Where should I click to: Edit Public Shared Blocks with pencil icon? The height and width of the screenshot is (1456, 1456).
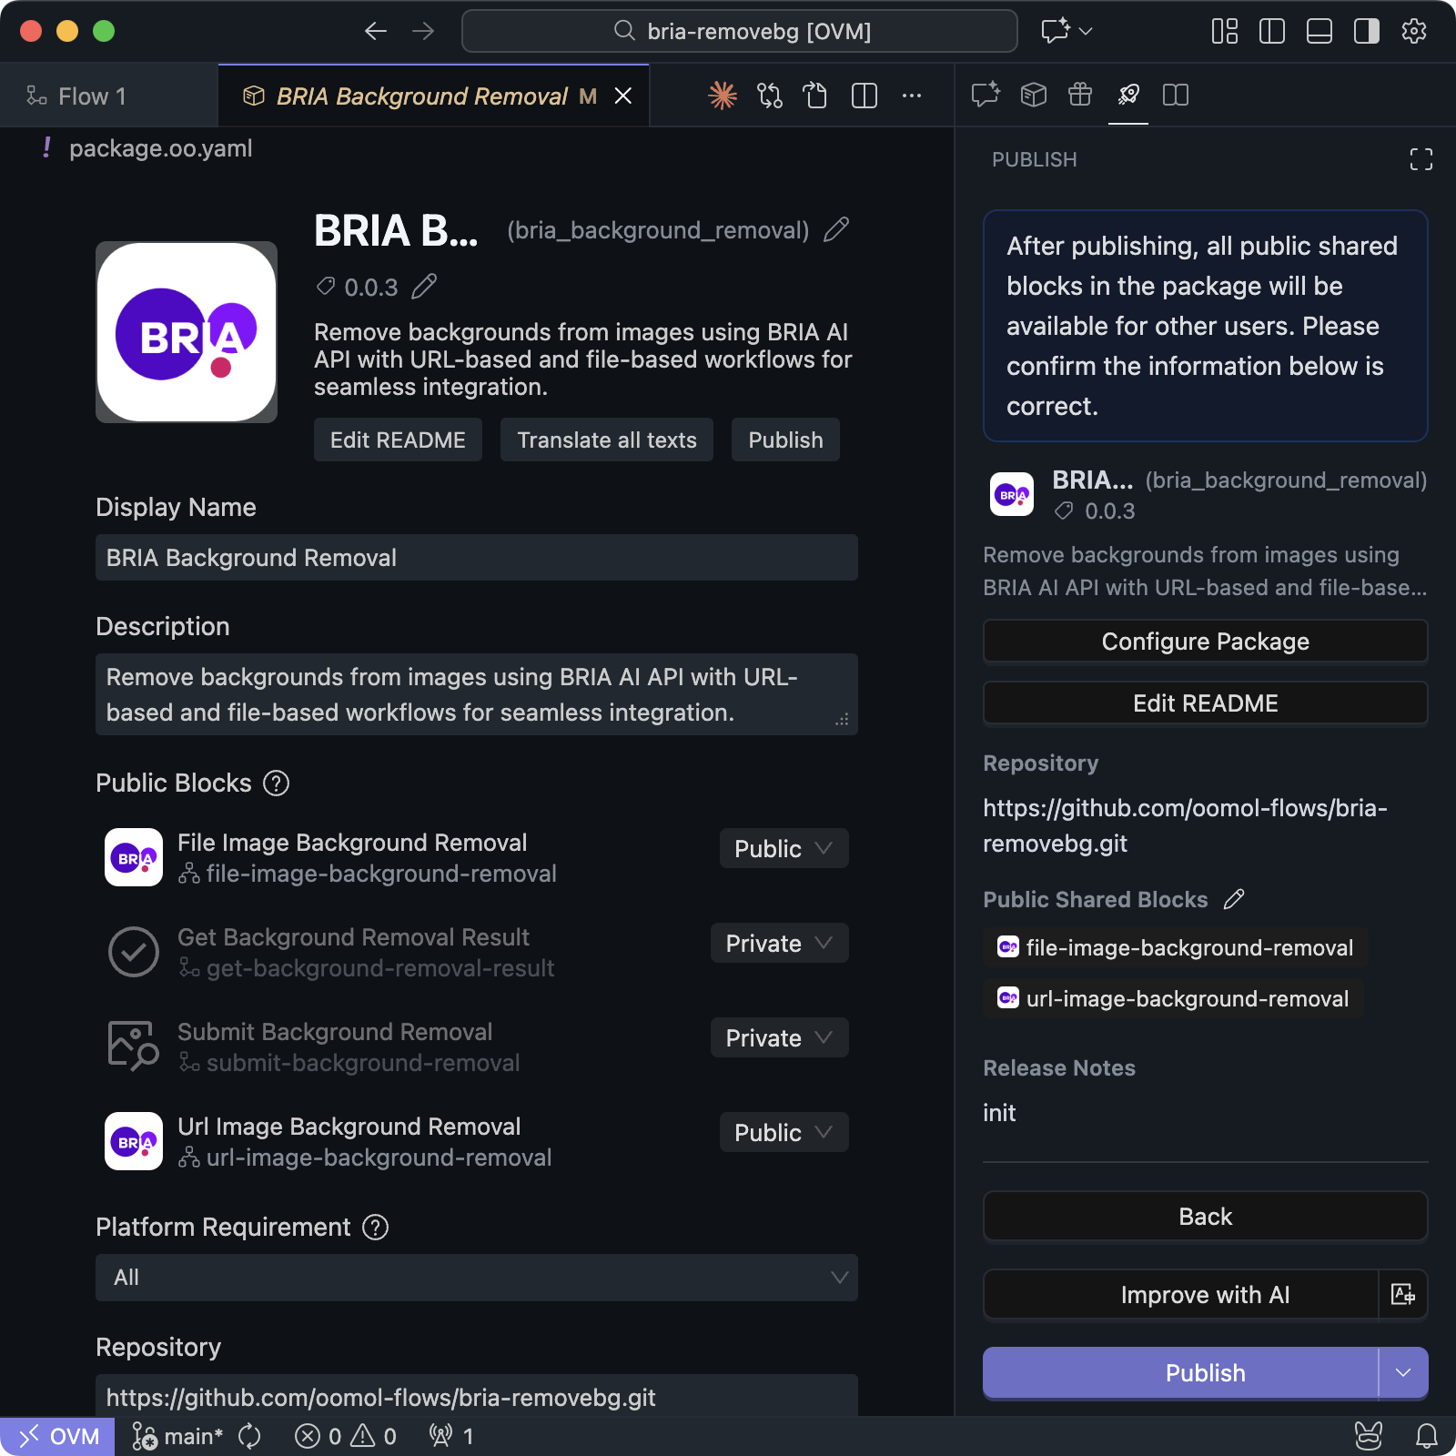1234,899
